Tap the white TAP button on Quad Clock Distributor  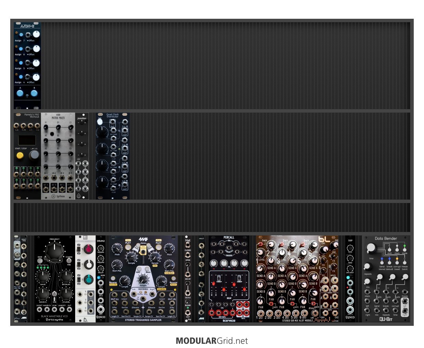100,121
